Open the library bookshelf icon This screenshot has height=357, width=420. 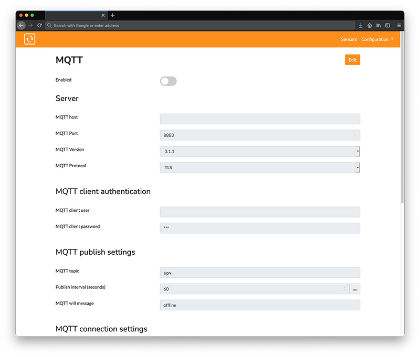click(379, 25)
